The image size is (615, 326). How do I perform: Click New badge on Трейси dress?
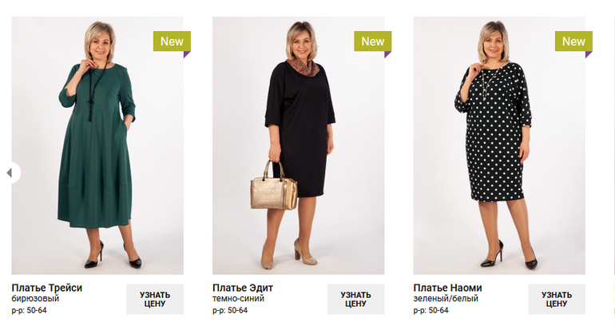point(172,42)
